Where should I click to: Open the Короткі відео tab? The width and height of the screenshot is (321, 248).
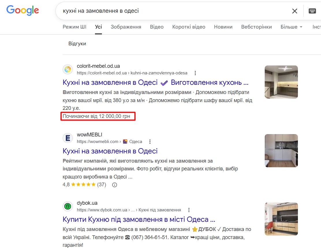(x=189, y=27)
